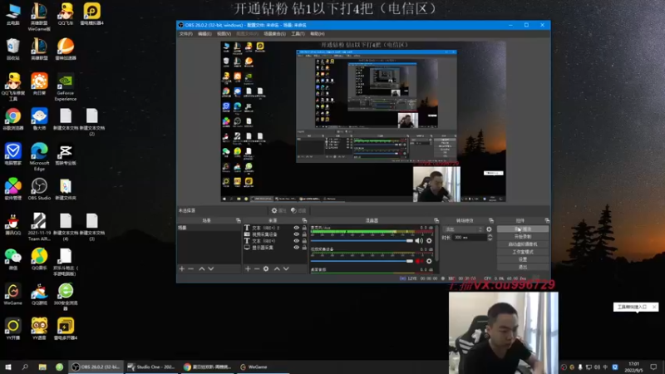Viewport: 665px width, 374px height.
Task: Add a new source with plus icon
Action: [x=248, y=268]
